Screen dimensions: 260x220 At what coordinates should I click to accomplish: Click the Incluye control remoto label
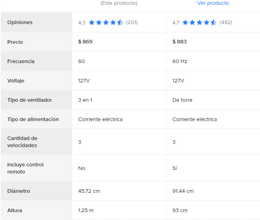point(25,168)
